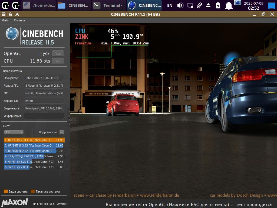Select the active CINEBENC... taskbar entry

tap(144, 5)
